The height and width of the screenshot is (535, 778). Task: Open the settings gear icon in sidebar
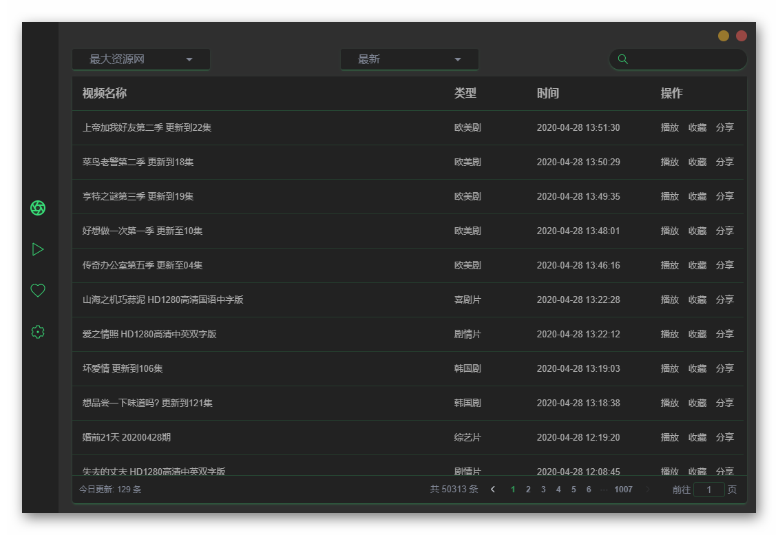38,331
